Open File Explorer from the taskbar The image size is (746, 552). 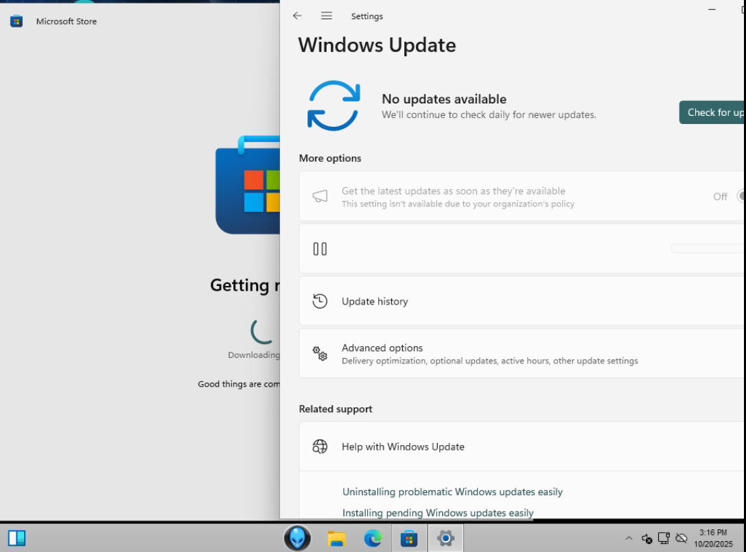pos(336,538)
